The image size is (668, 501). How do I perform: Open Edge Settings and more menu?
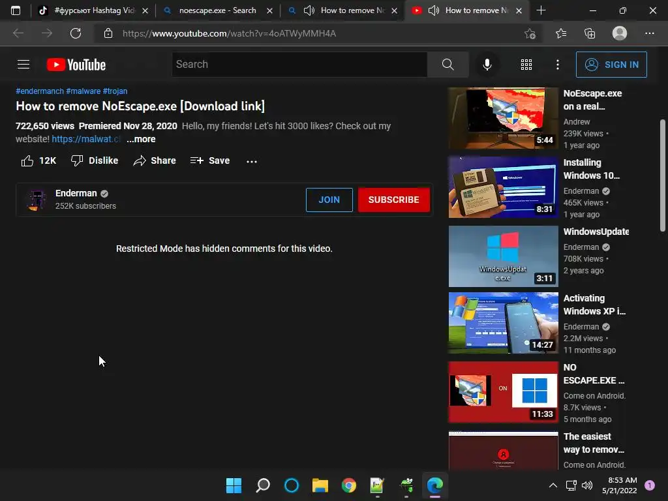pos(649,33)
